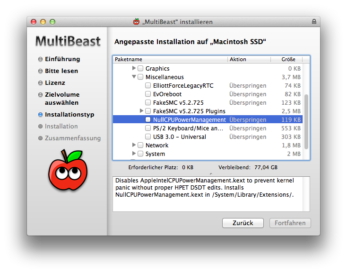This screenshot has height=273, width=347.
Task: Check the Graphics checkbox
Action: (140, 68)
